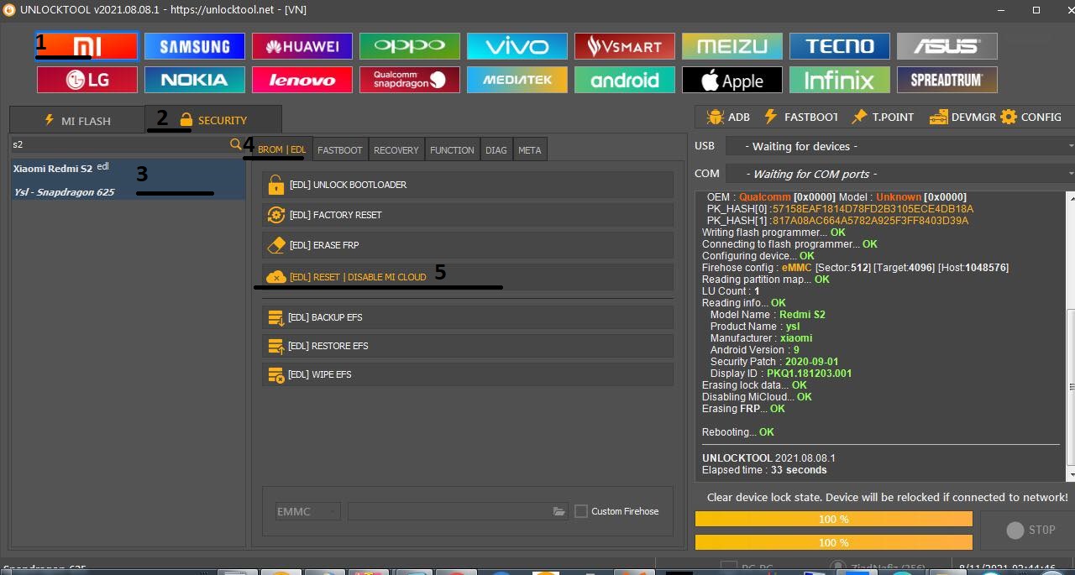Click [EDL] FACTORY RESET button
The width and height of the screenshot is (1075, 575).
click(x=468, y=215)
